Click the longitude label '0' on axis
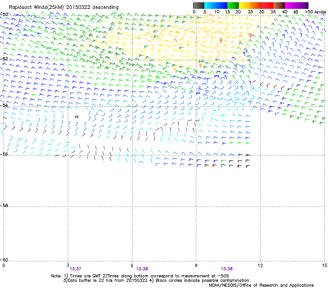This screenshot has height=288, width=328. coord(4,265)
